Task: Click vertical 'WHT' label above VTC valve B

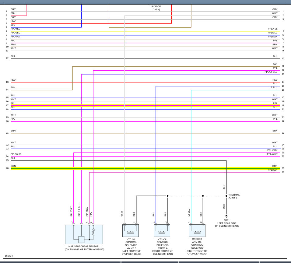Action: (x=122, y=214)
